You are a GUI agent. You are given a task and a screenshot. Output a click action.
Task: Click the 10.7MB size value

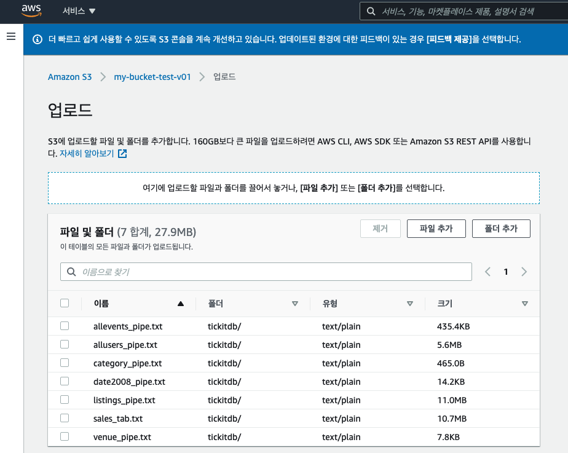(x=452, y=419)
